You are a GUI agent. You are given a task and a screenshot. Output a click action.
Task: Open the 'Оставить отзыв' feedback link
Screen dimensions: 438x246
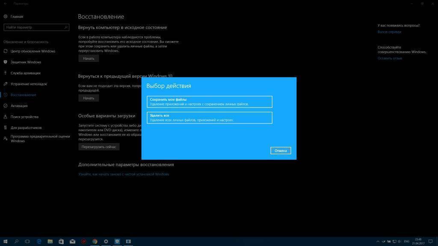coord(390,58)
